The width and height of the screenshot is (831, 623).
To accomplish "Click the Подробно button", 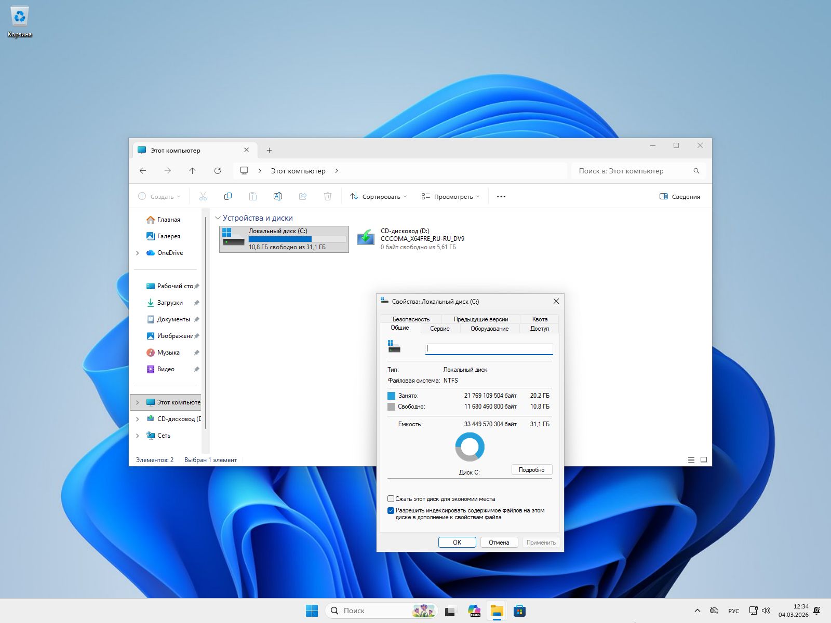I will [x=531, y=469].
